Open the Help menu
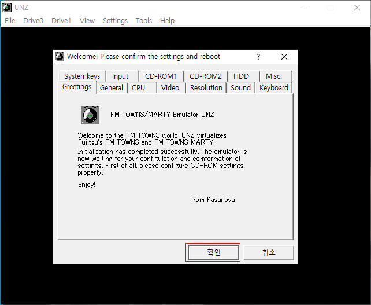 [x=167, y=21]
